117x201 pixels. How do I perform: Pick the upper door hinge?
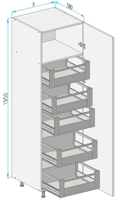(82, 45)
